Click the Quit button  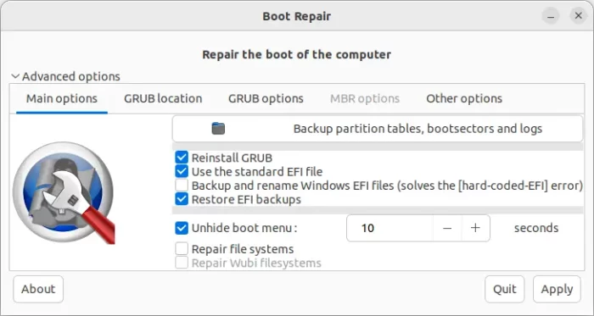[505, 289]
